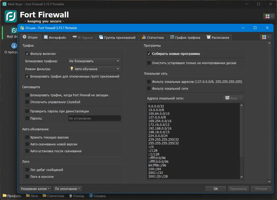Click the light bulb icon in Режим фильтра
Viewport: 277px width, 200px height.
tap(72, 69)
